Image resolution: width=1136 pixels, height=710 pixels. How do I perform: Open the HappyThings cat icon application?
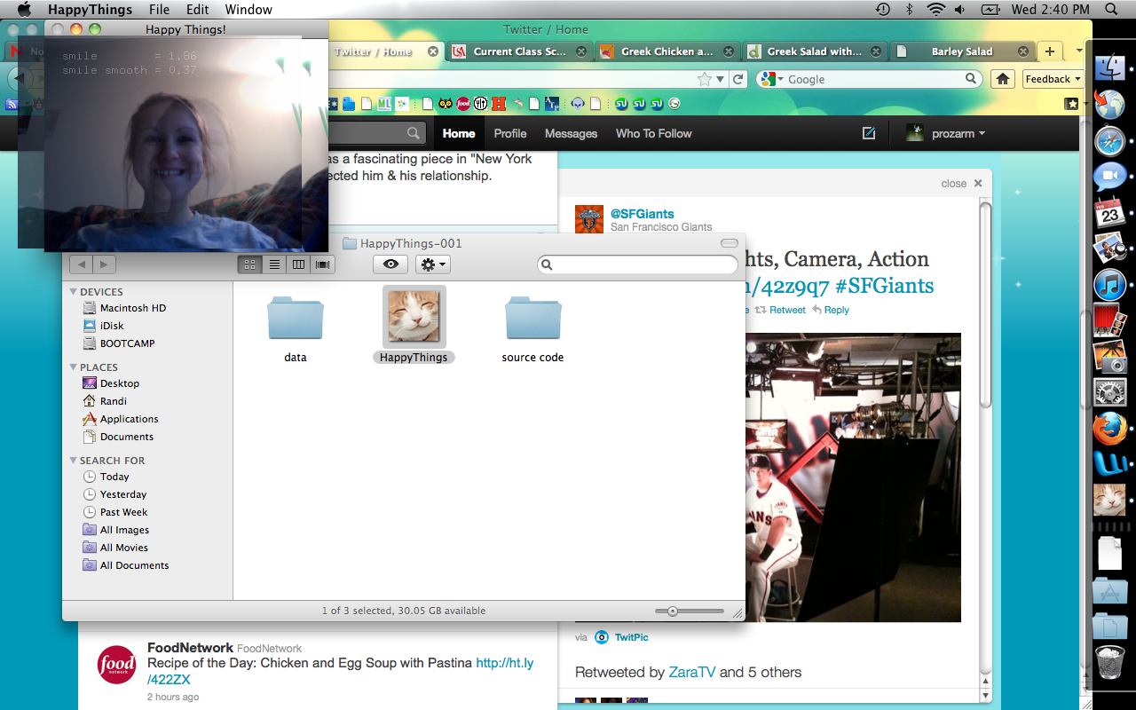click(x=414, y=317)
